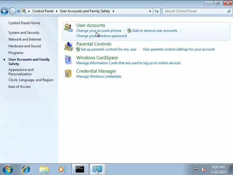Click the taskbar clock showing 9:00 AM

click(x=218, y=169)
